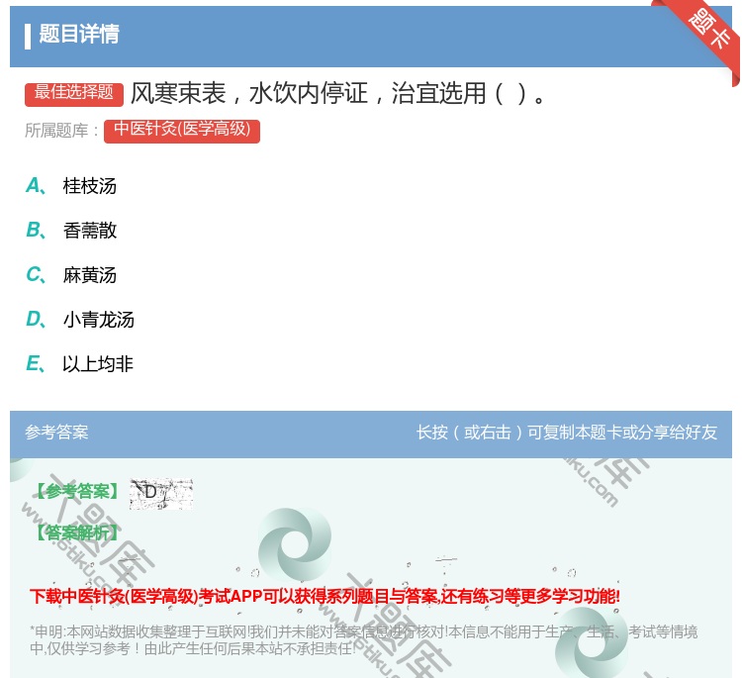This screenshot has height=678, width=742.
Task: Select option B 香薷散
Action: click(71, 230)
